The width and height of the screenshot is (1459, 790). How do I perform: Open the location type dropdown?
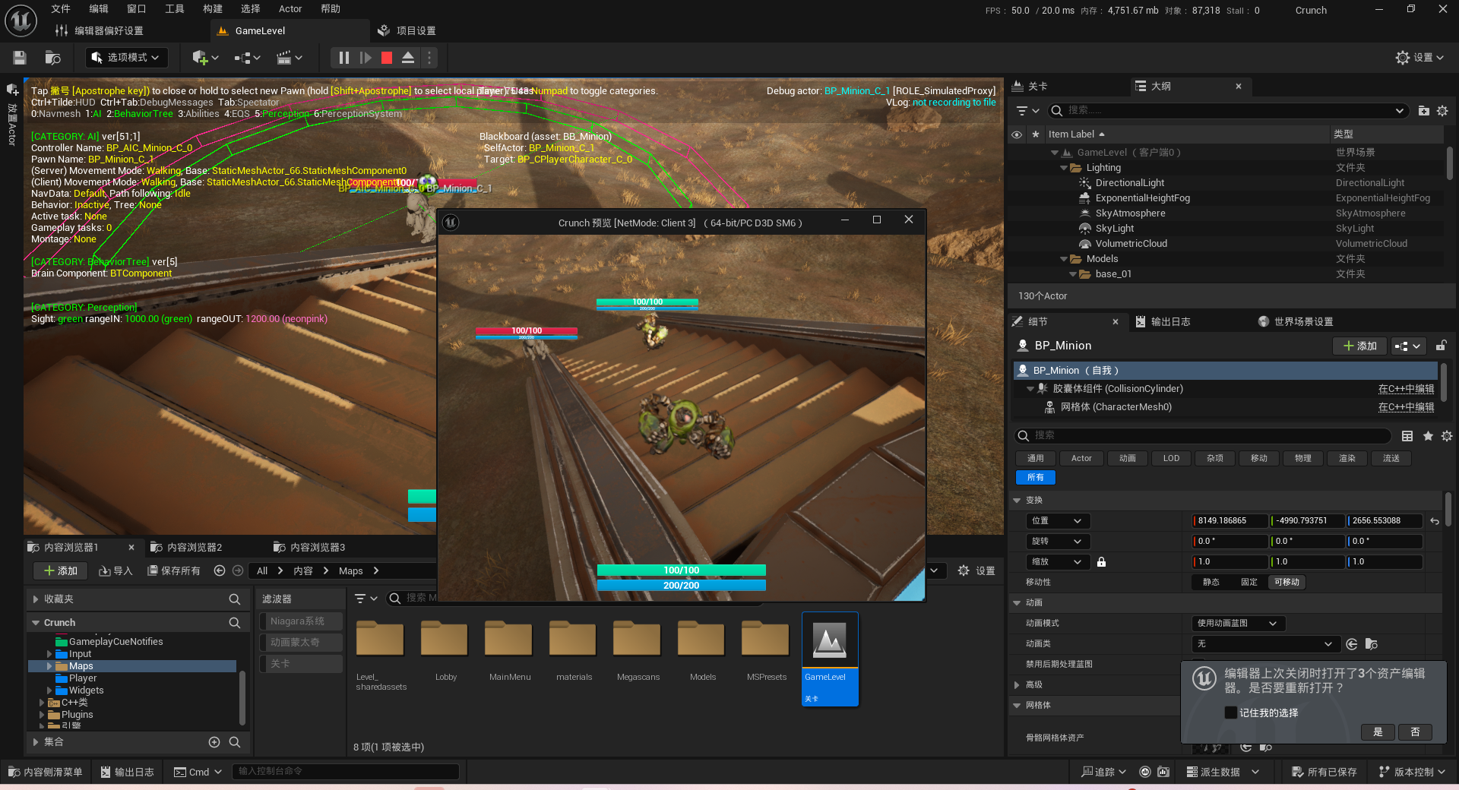tap(1057, 521)
